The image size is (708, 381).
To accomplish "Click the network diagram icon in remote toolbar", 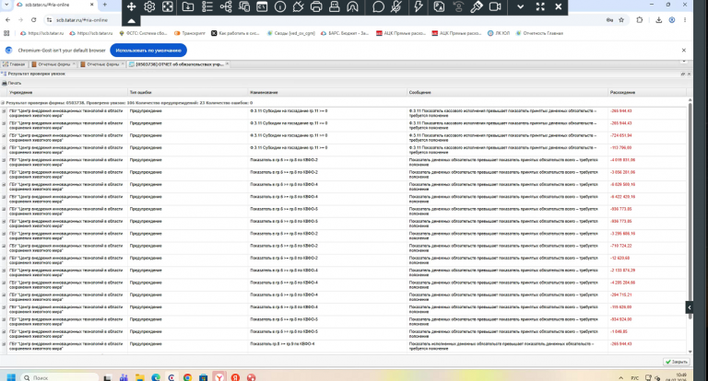I will pyautogui.click(x=226, y=6).
